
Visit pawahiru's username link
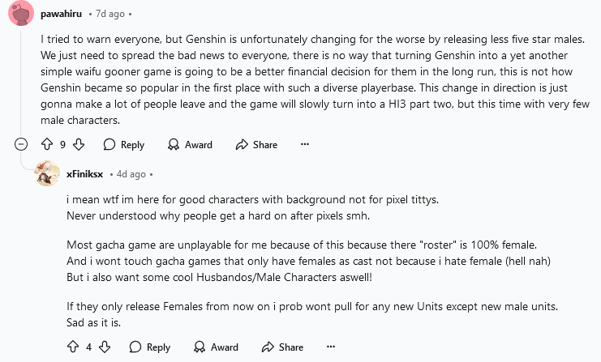click(x=61, y=15)
